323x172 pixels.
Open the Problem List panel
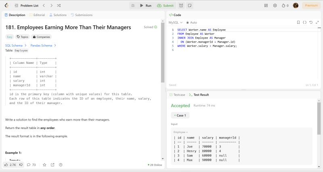coord(27,6)
